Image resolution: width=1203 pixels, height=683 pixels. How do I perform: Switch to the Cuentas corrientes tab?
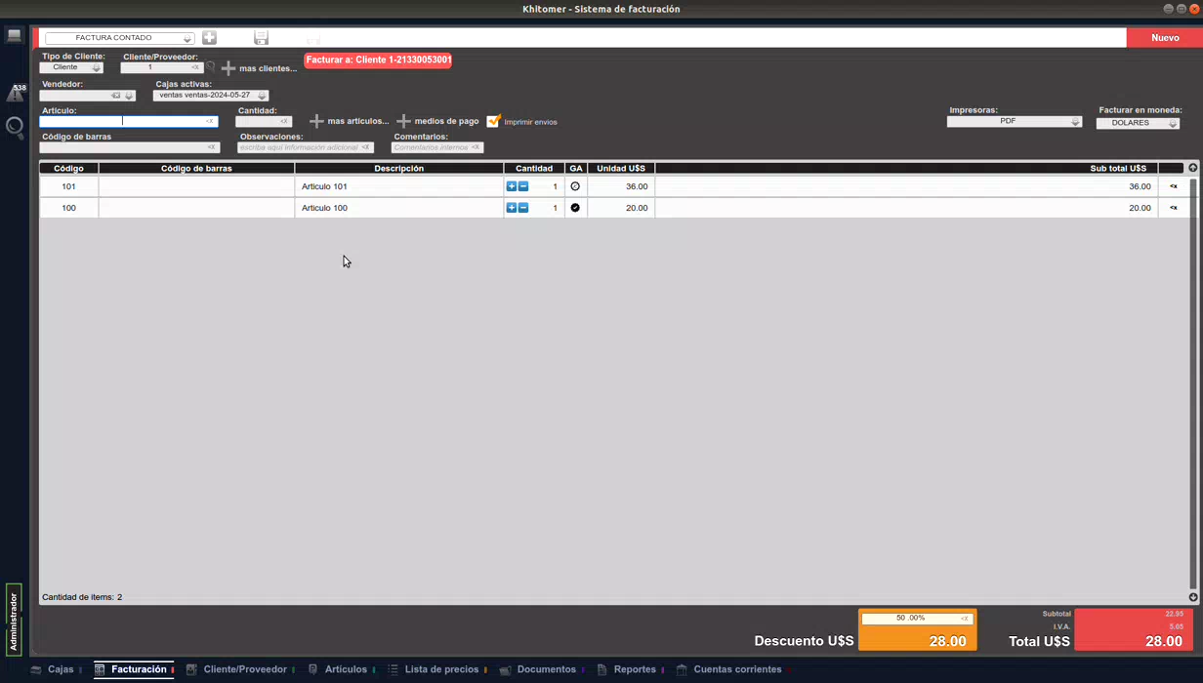(x=731, y=669)
